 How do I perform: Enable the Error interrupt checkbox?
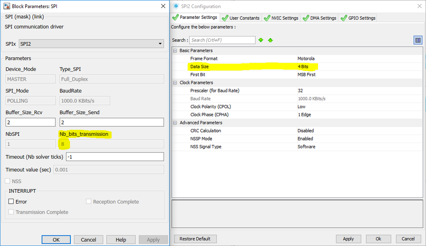pos(11,202)
